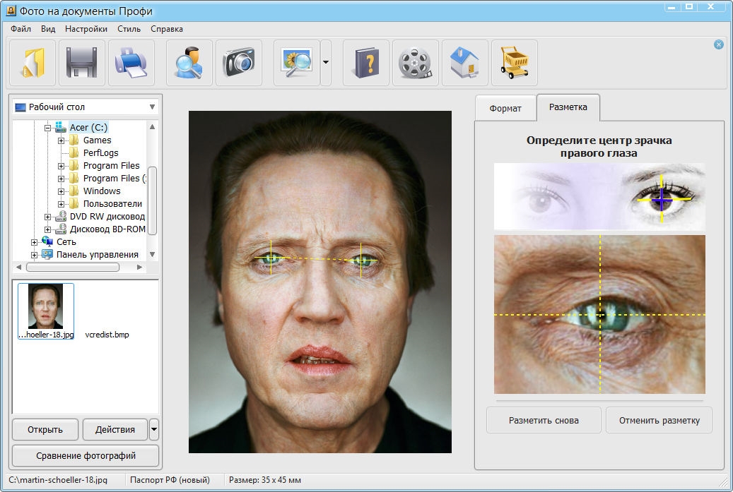Screen dimensions: 733x492
Task: Click the person with magnifier icon
Action: (189, 63)
